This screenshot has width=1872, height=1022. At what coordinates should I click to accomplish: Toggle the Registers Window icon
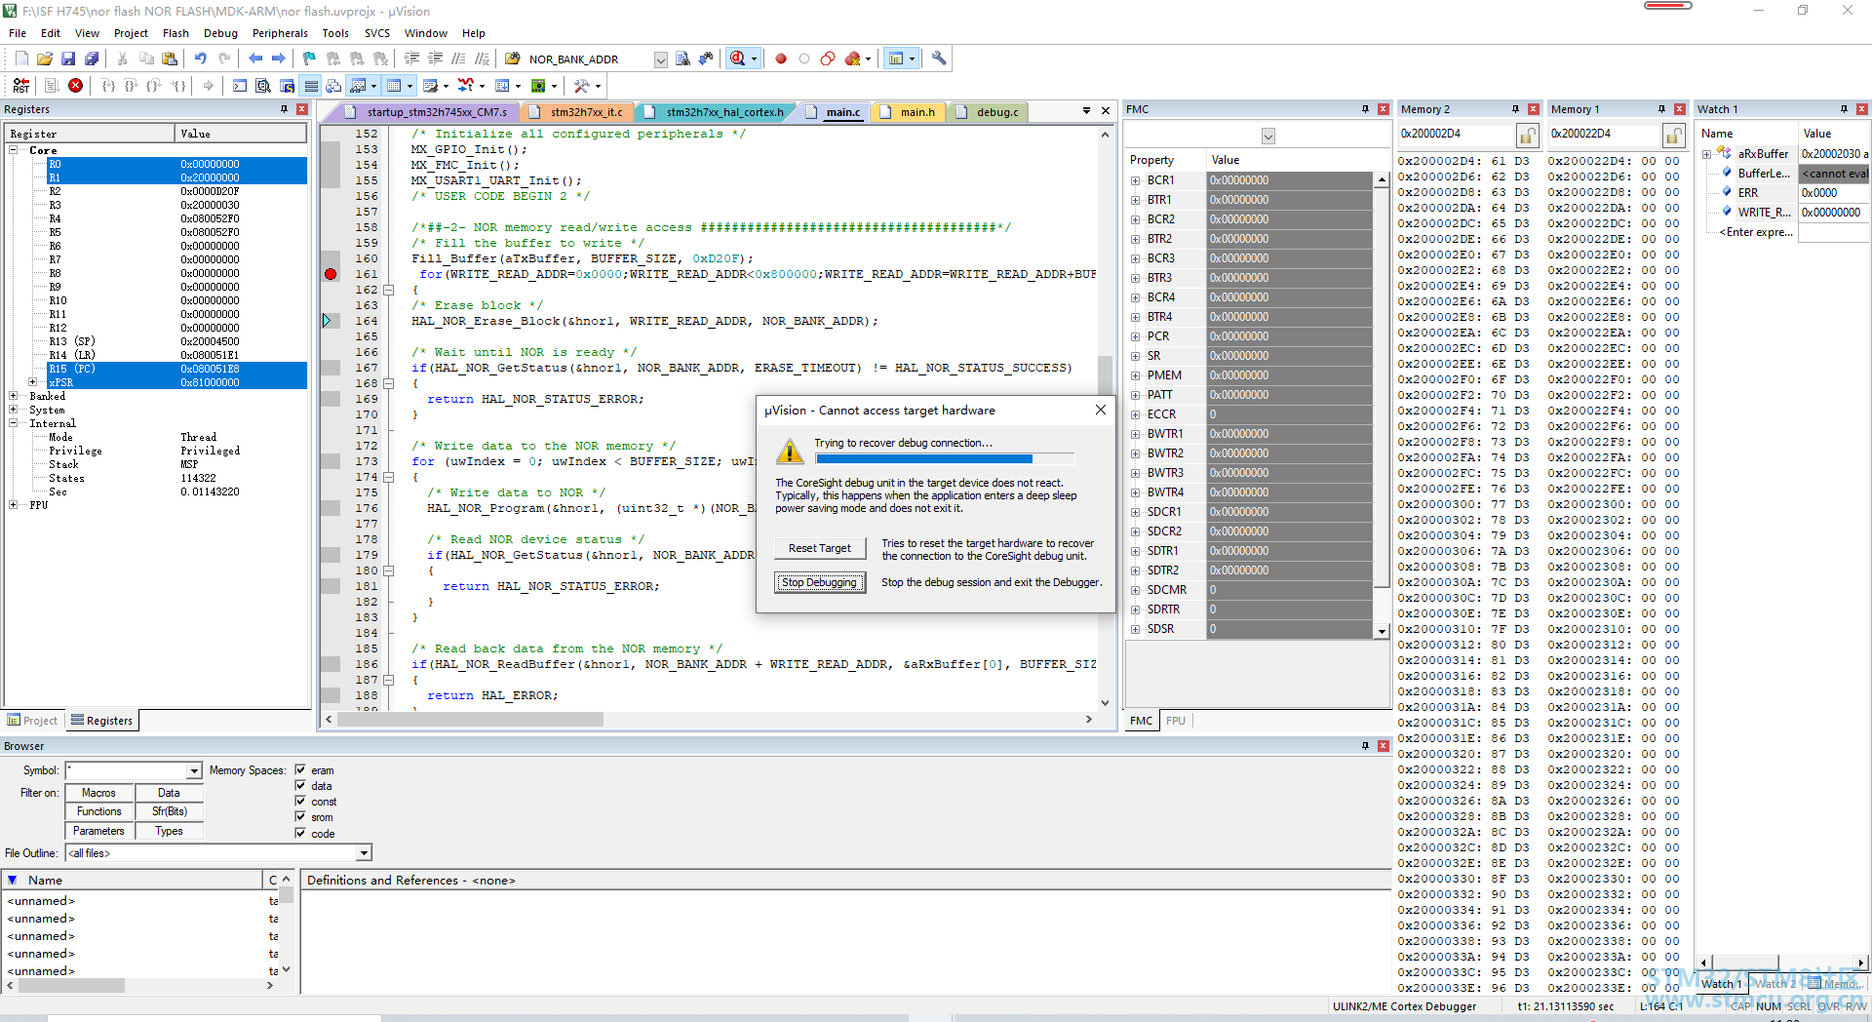pyautogui.click(x=311, y=86)
